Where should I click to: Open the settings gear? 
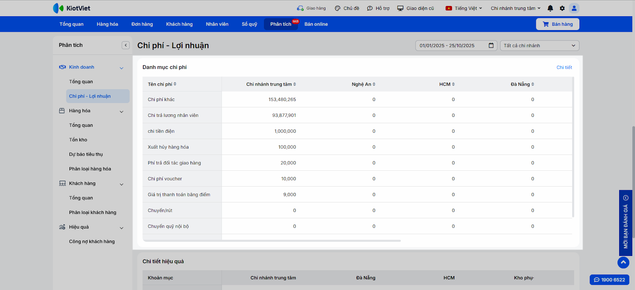562,8
